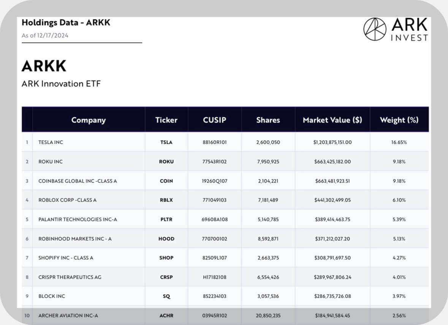This screenshot has width=448, height=325.
Task: Select Roku shares value 7,950,925
Action: (268, 162)
